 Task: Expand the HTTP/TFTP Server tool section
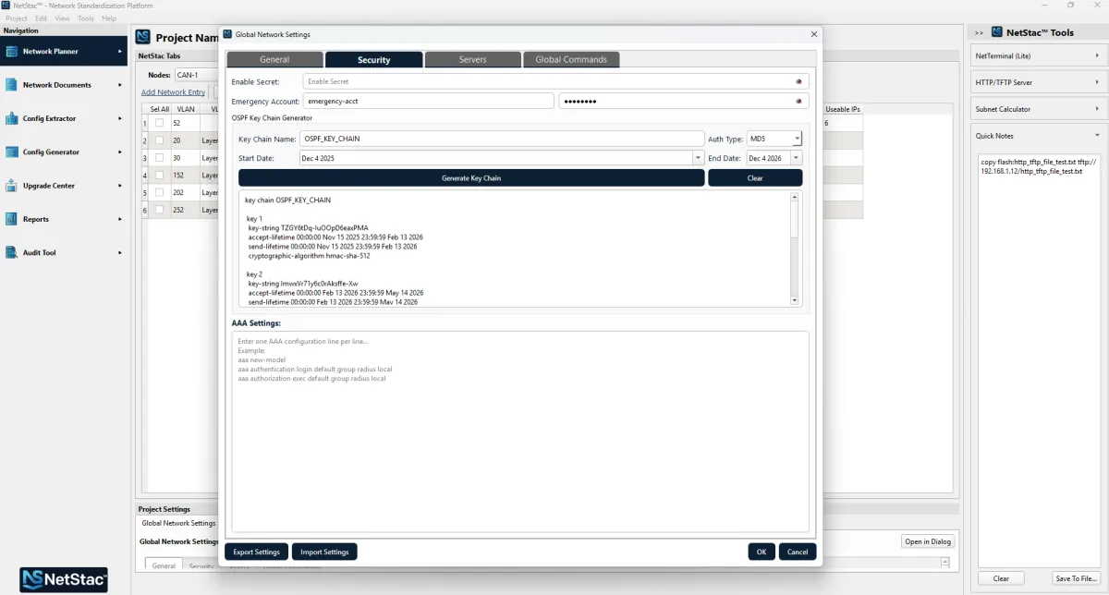pyautogui.click(x=1038, y=82)
